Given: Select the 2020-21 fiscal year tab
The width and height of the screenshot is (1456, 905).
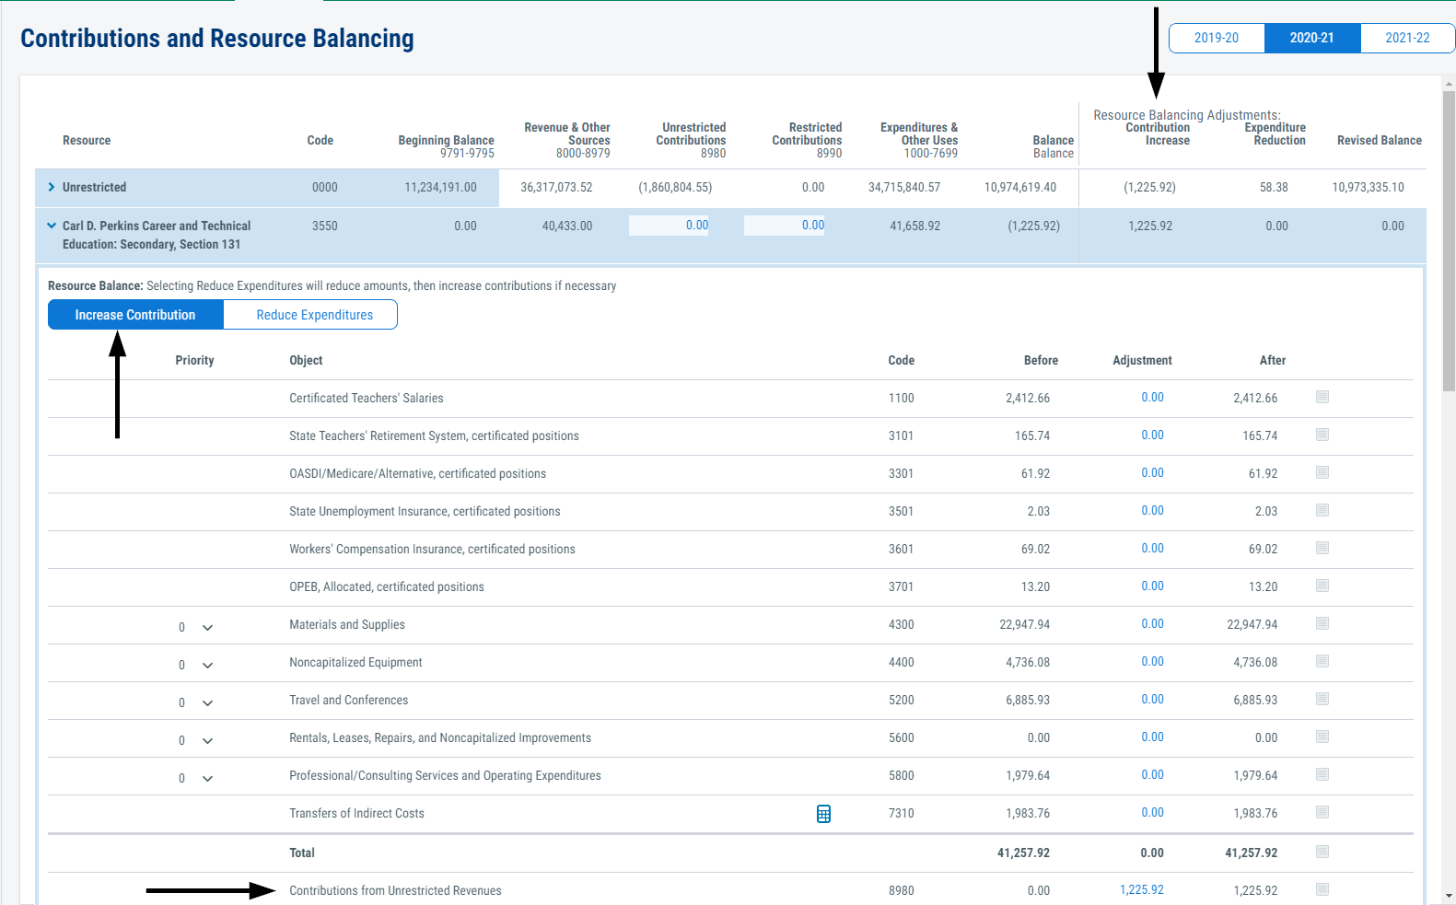Looking at the screenshot, I should click(1312, 38).
